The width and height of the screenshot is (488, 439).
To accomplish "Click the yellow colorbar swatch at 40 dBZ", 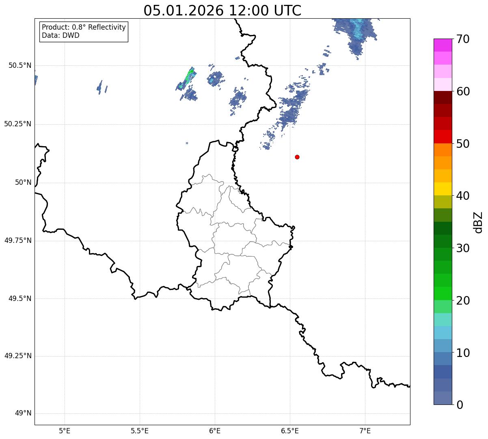I will (x=443, y=189).
